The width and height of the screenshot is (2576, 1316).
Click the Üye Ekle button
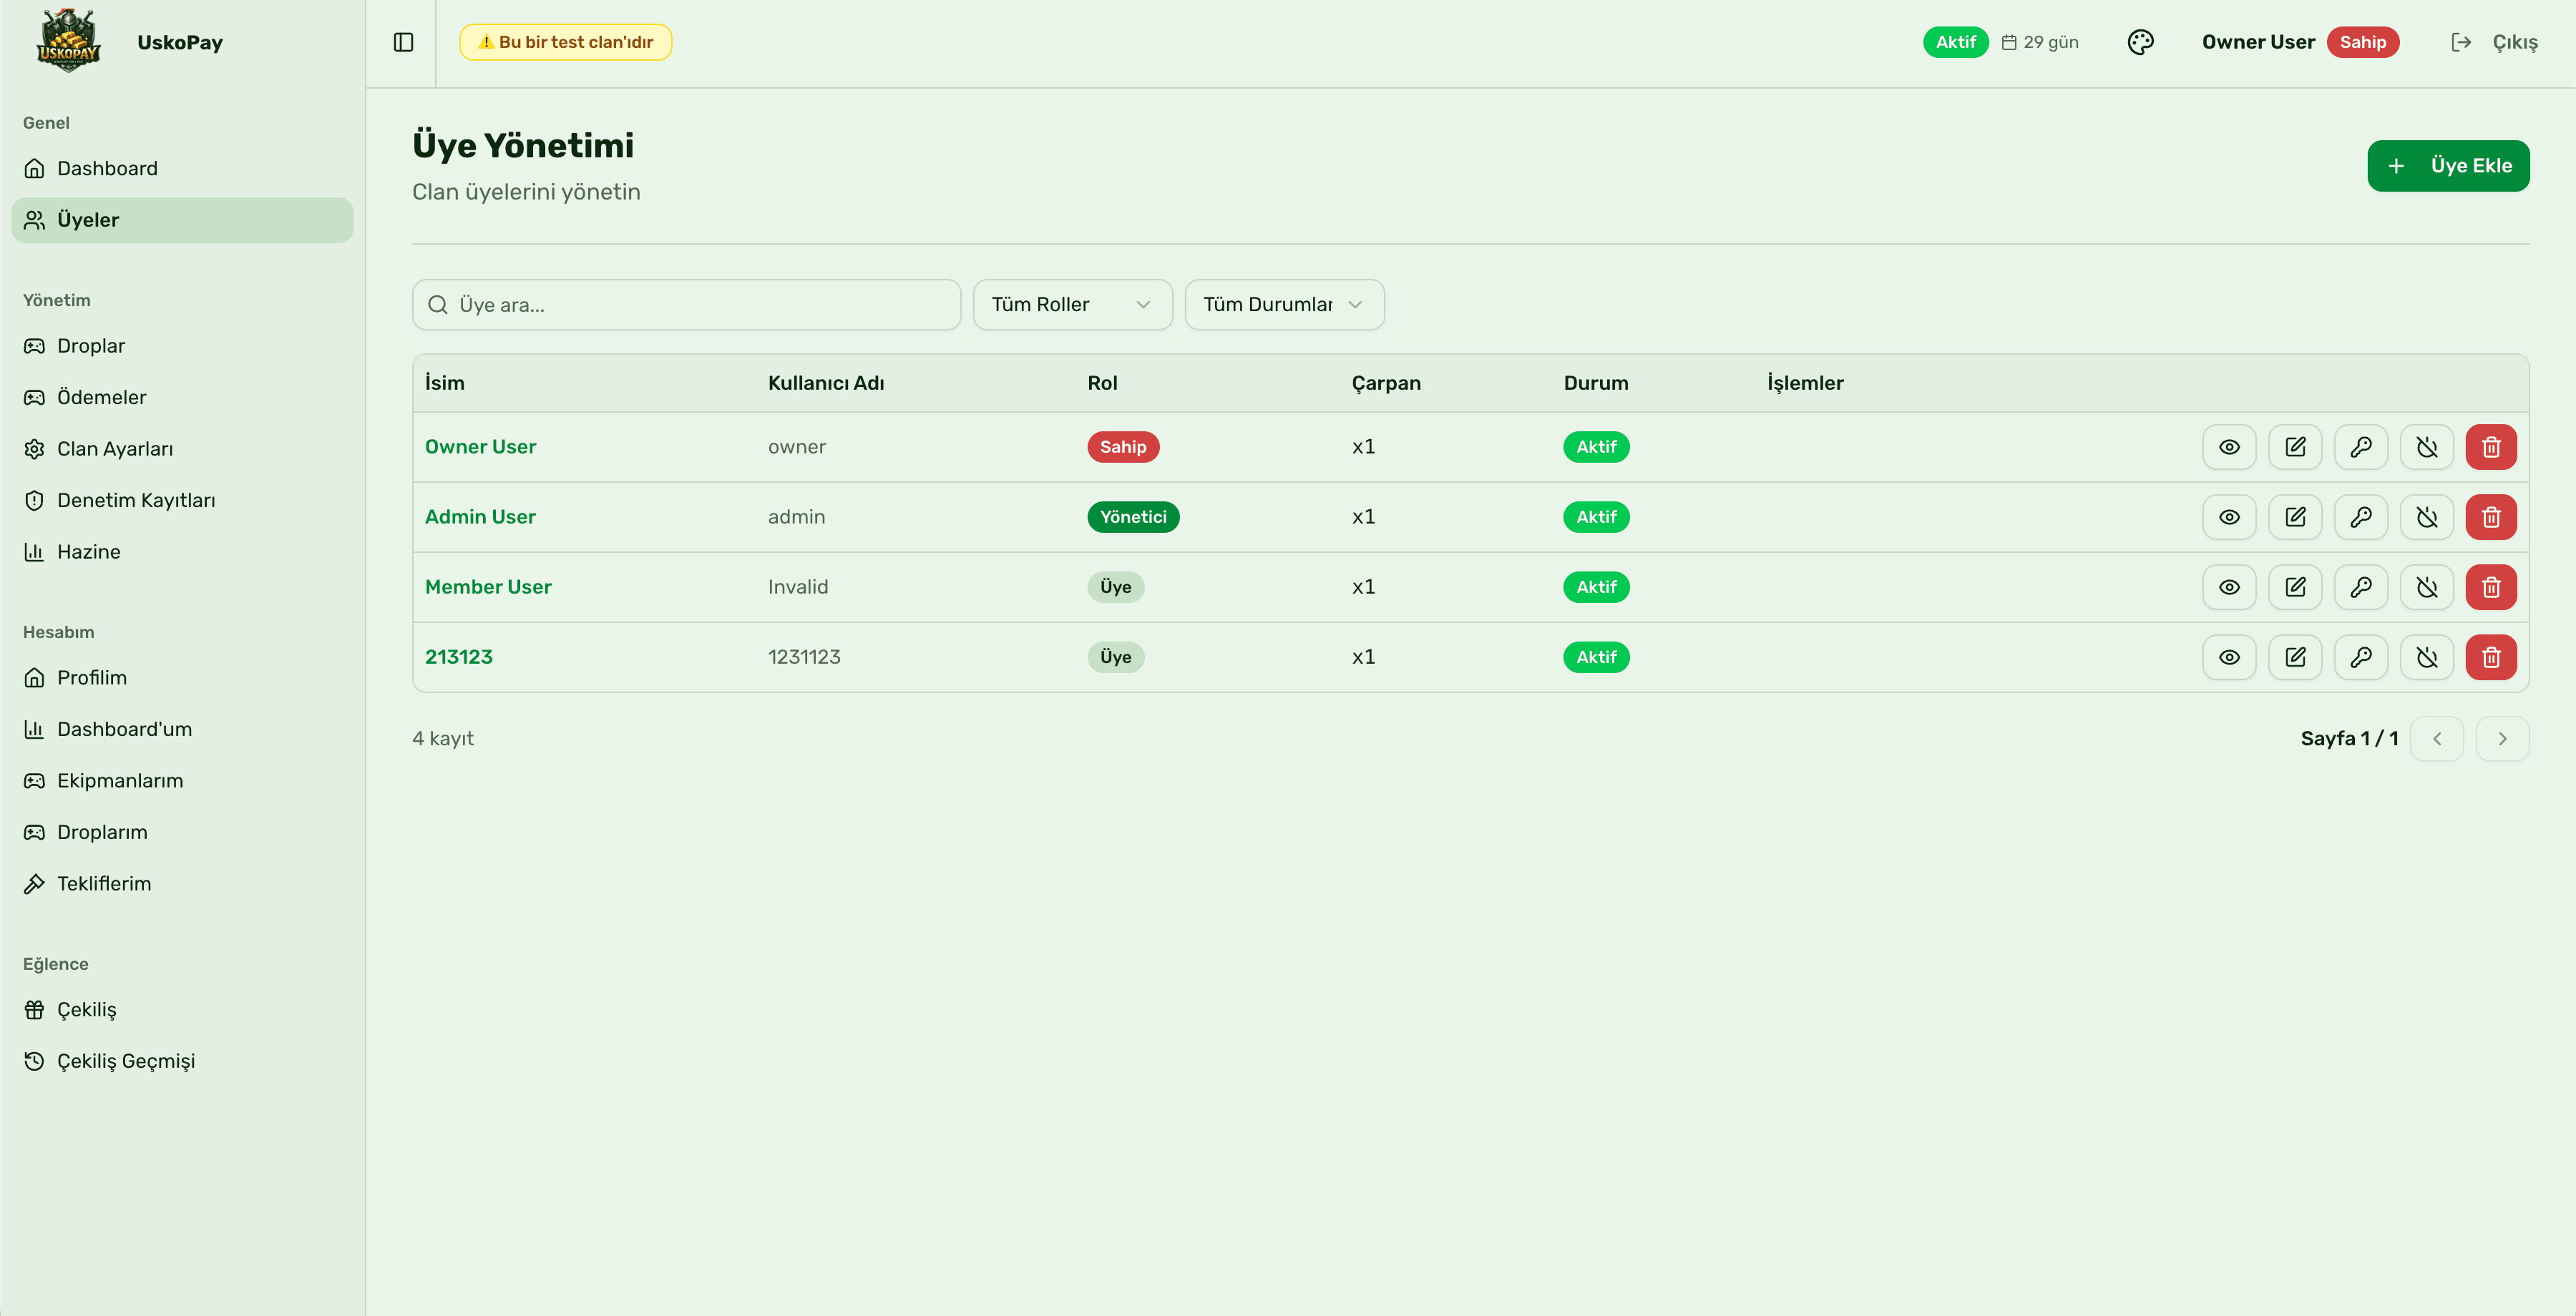click(x=2448, y=165)
